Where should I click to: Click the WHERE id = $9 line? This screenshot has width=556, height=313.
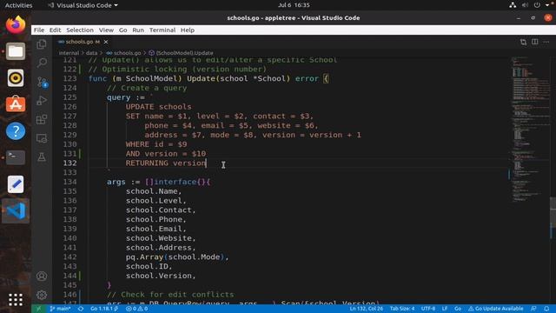pyautogui.click(x=156, y=144)
